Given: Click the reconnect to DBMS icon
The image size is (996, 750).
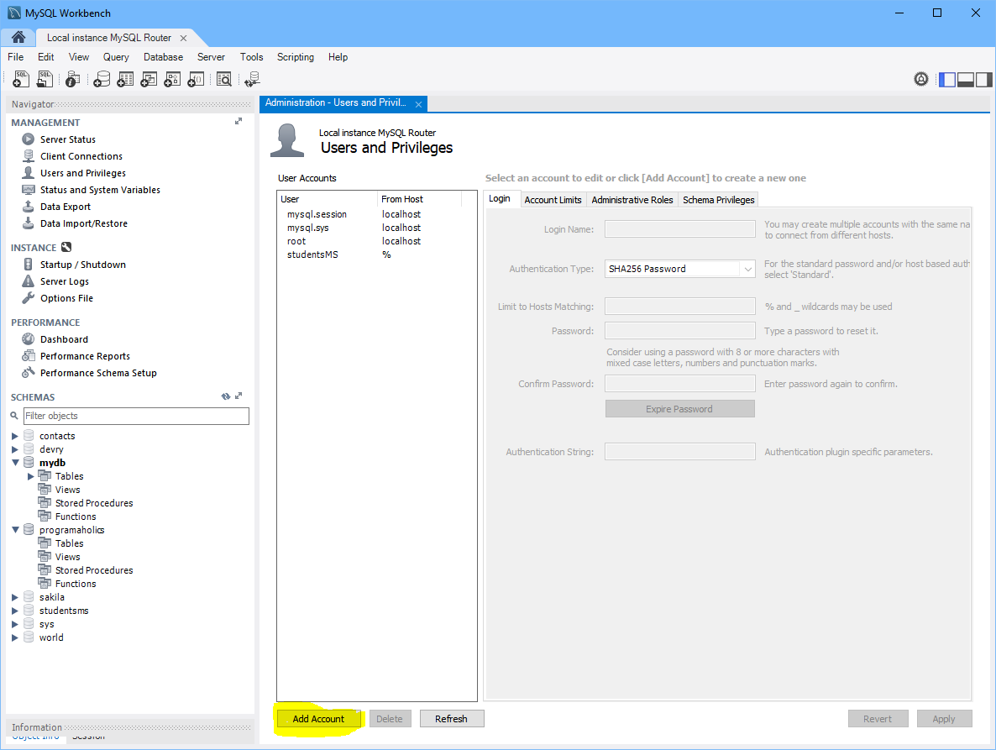Looking at the screenshot, I should click(252, 79).
